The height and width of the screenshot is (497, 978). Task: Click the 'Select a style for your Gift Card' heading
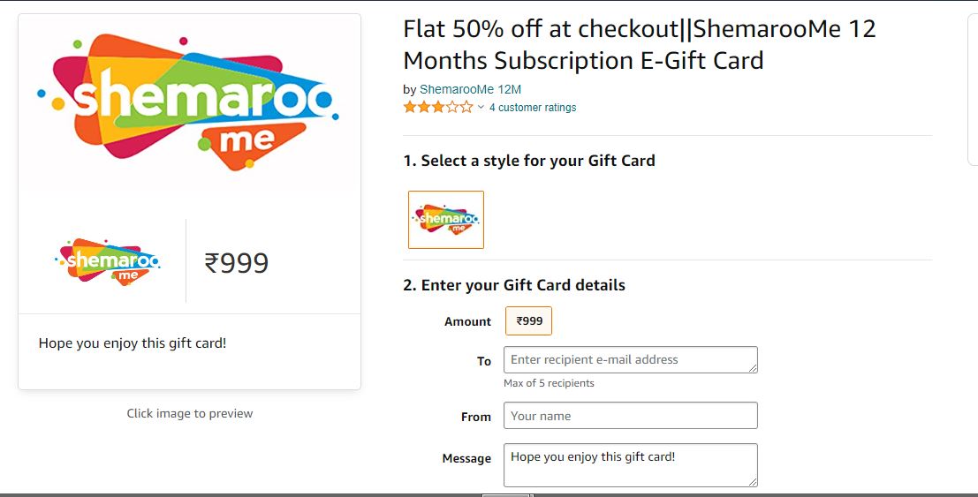[x=538, y=161]
